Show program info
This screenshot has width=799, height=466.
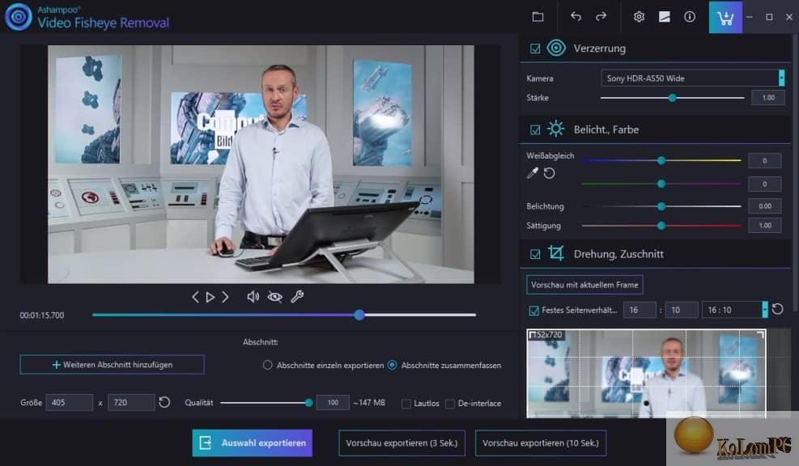tap(690, 17)
